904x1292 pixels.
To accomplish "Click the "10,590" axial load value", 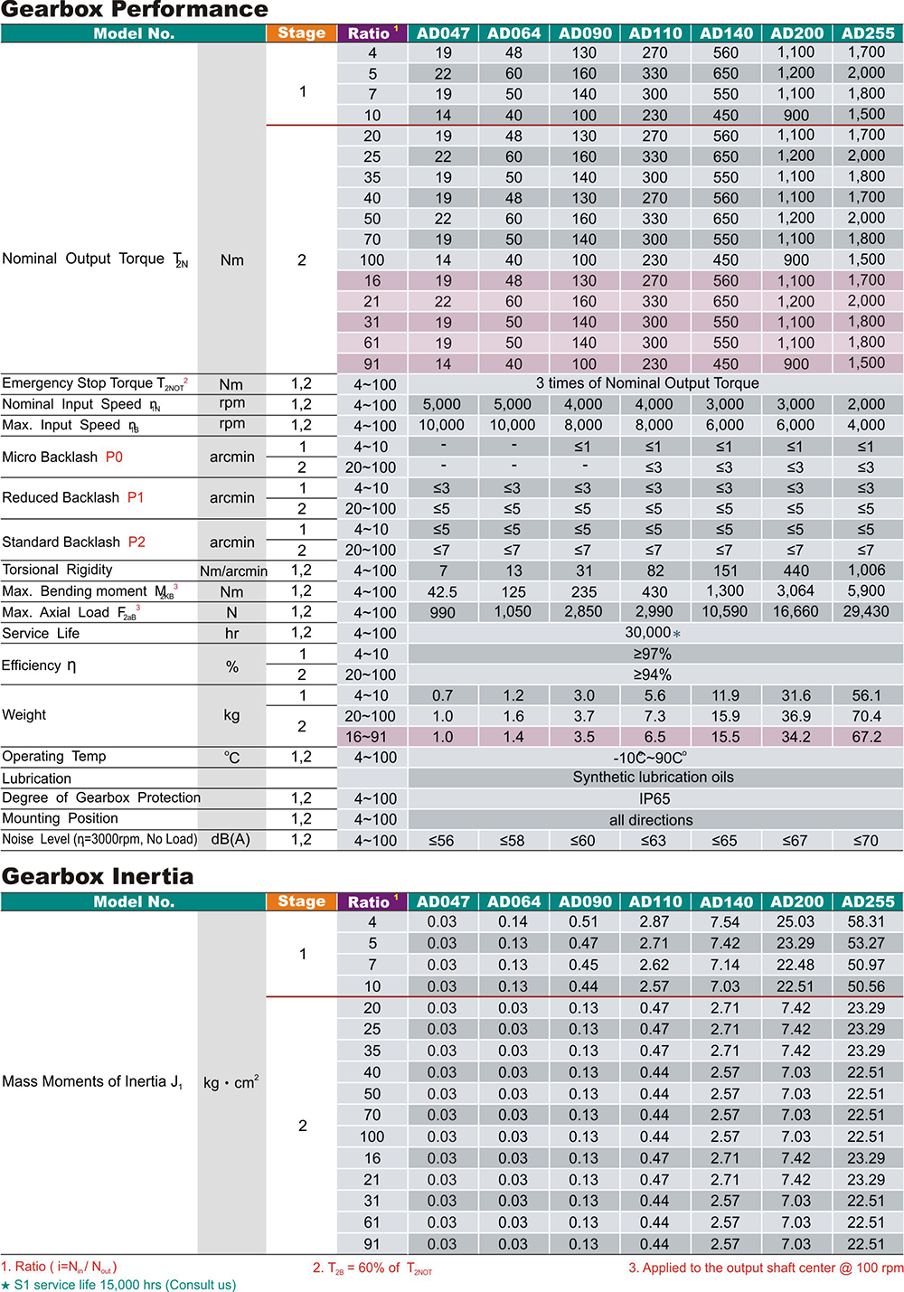I will tap(725, 612).
